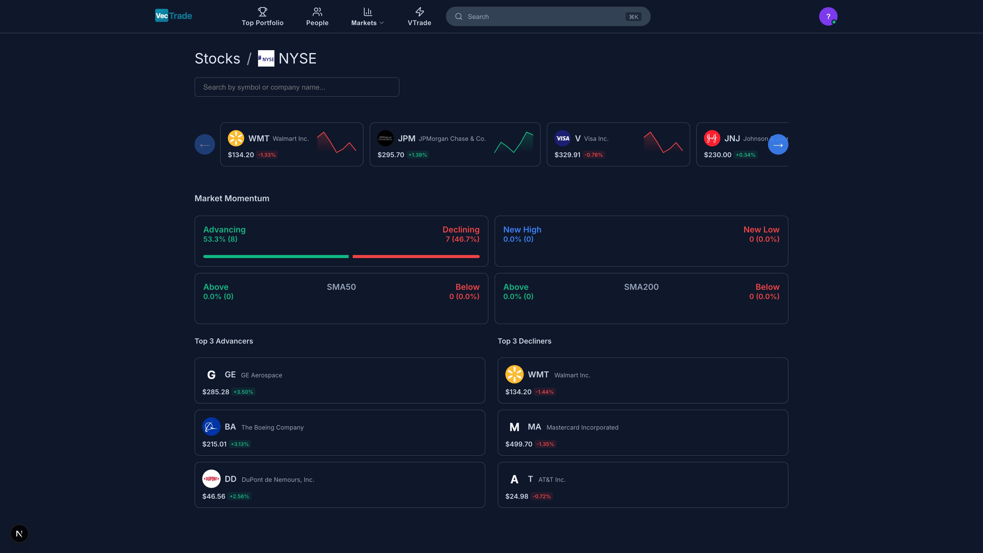Click the DD price $46.56
This screenshot has height=553, width=983.
click(x=214, y=496)
